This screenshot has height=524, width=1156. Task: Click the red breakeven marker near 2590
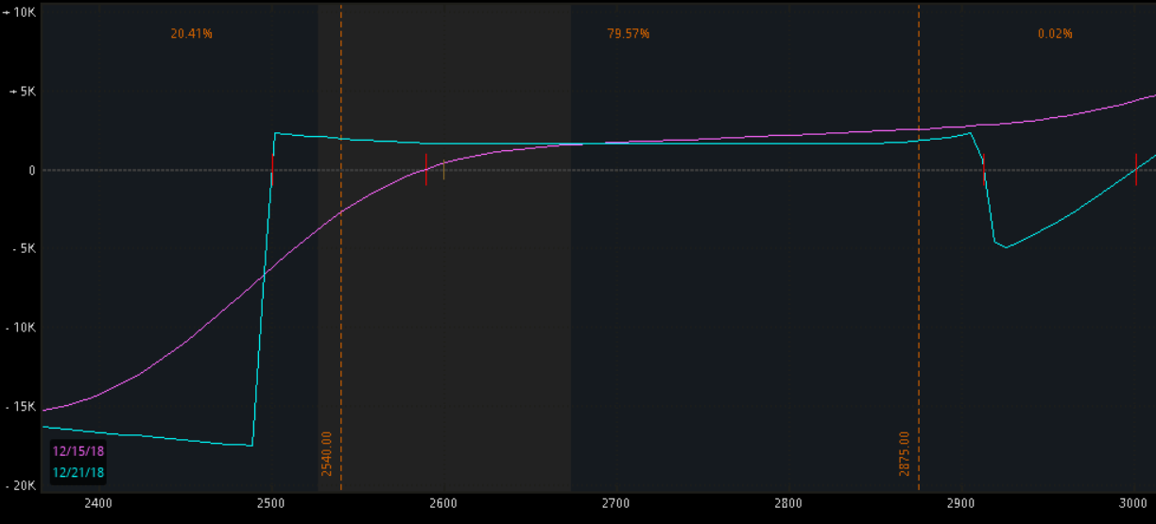point(426,170)
